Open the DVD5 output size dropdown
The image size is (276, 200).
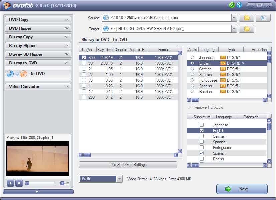coord(119,179)
